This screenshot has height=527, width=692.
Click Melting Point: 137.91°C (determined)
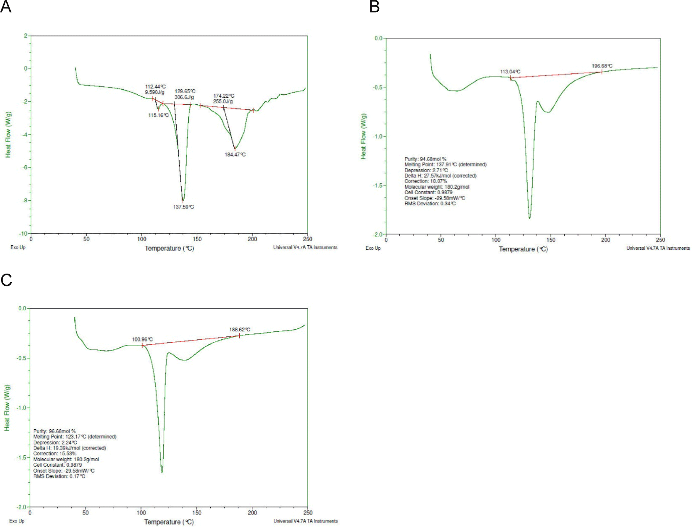pos(446,165)
